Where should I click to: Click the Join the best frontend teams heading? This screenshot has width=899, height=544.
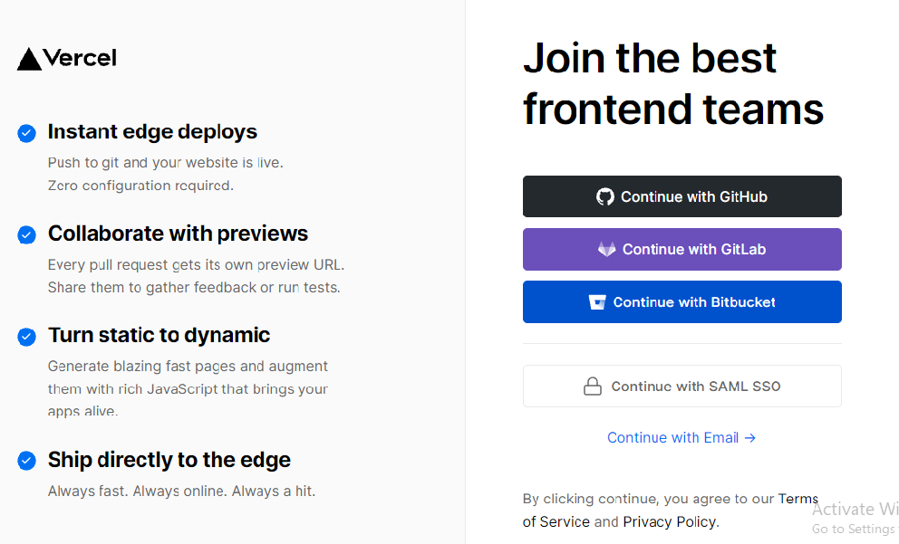(672, 83)
